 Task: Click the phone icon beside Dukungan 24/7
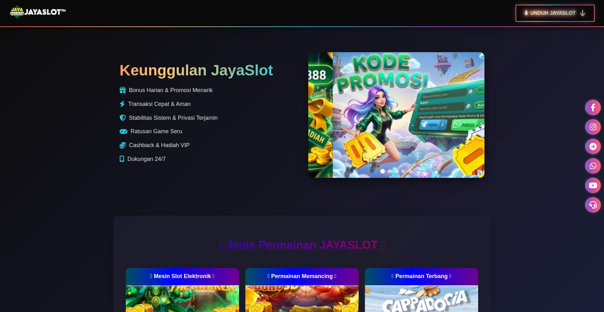(122, 159)
